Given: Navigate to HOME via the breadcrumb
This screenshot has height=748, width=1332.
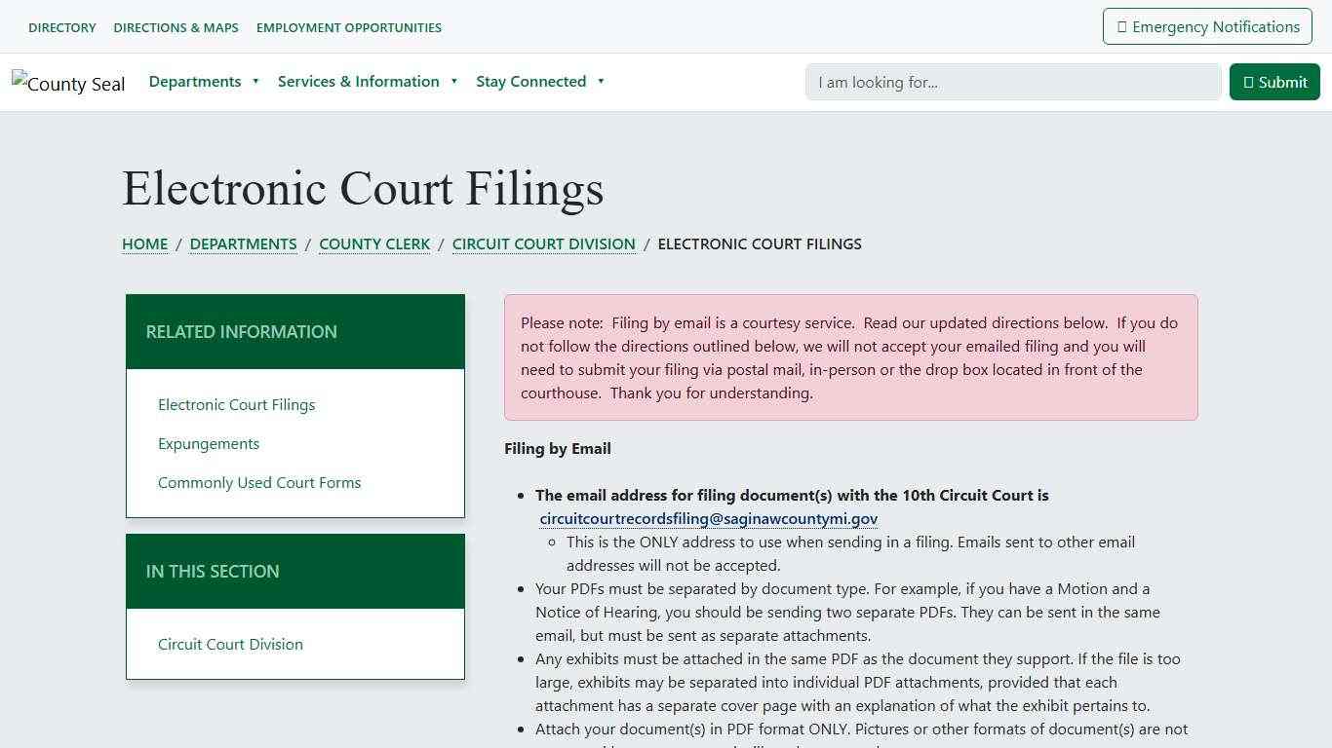Looking at the screenshot, I should tap(144, 243).
